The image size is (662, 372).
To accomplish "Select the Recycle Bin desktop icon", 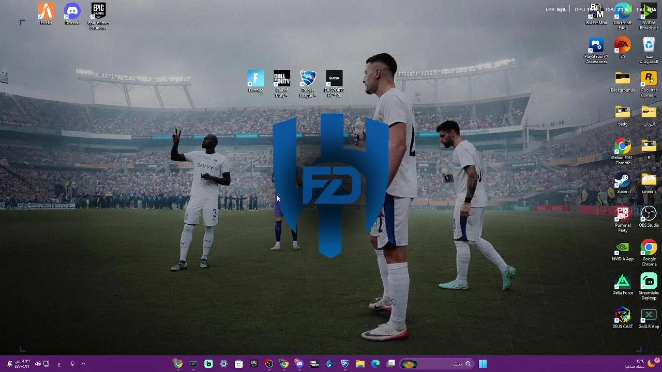I will pyautogui.click(x=649, y=50).
